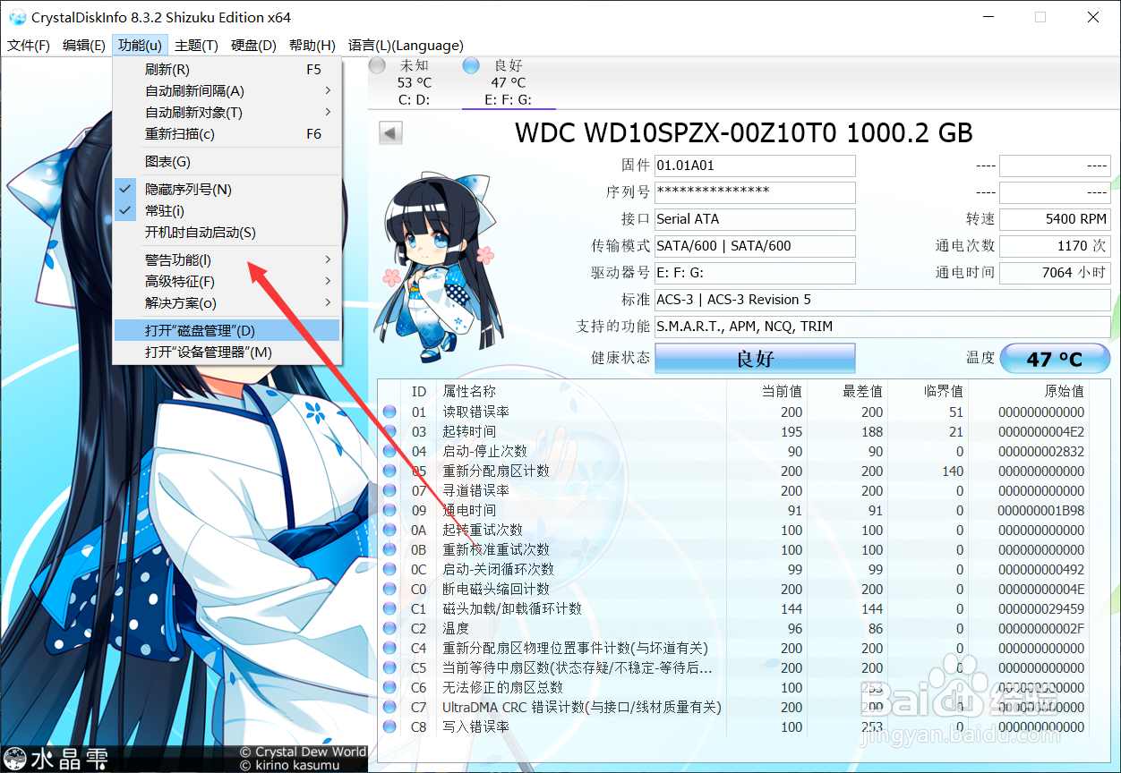
Task: Open the 语言(L)(Language) menu
Action: pos(406,46)
